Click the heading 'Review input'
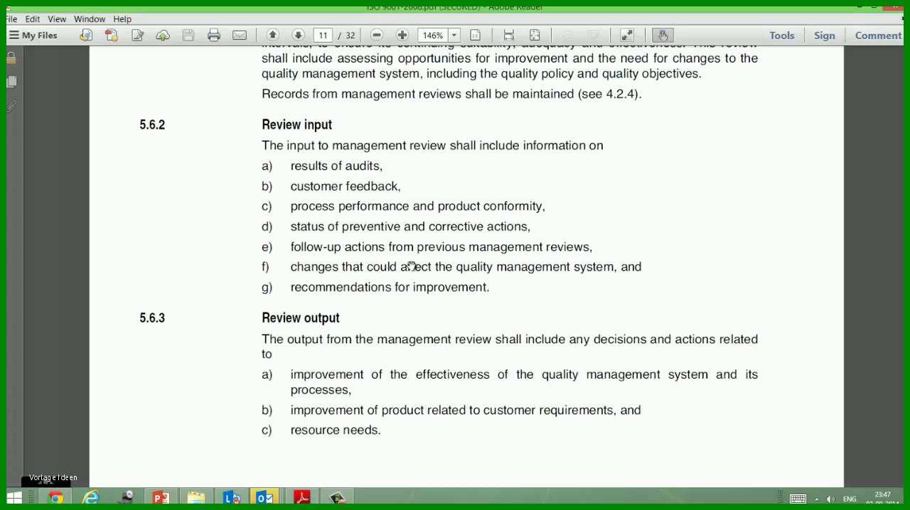This screenshot has height=510, width=910. click(296, 124)
